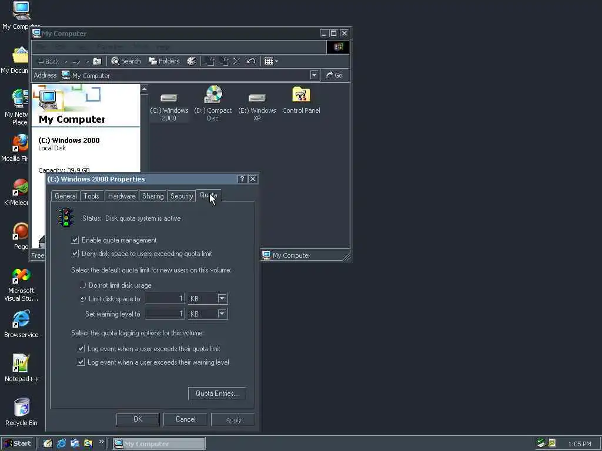Click the Windows logo throbber in My Computer

tap(338, 47)
